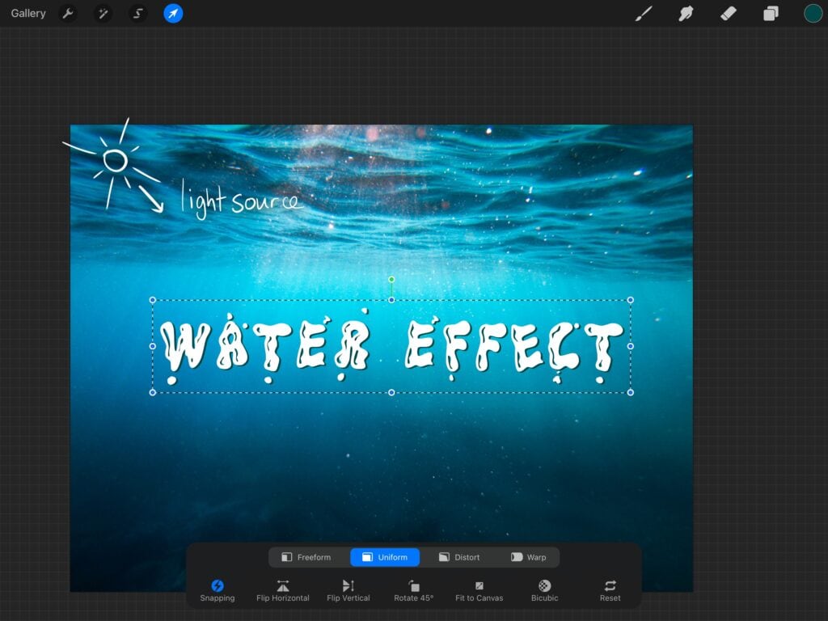Select the Brush tool
Viewport: 828px width, 621px height.
[644, 14]
